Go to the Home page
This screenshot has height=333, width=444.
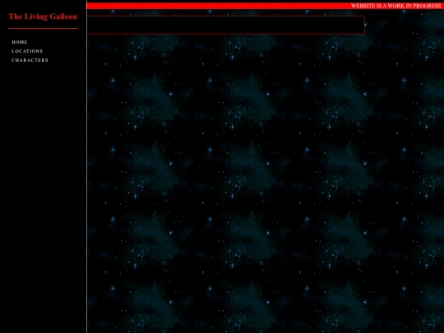[x=20, y=42]
